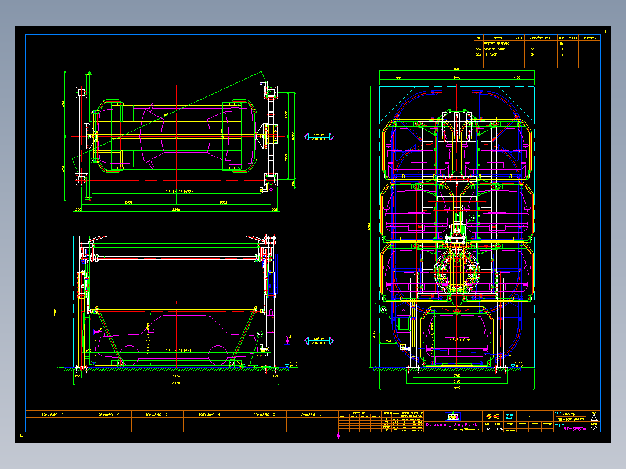Click the Revised_2 revision cell

[106, 414]
